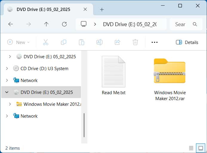Click the 2 items status text
This screenshot has height=153, width=207.
[13, 148]
